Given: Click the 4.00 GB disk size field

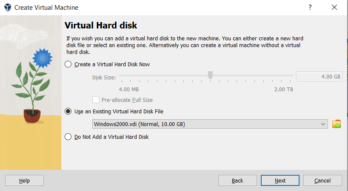Looking at the screenshot, I should pyautogui.click(x=319, y=77).
